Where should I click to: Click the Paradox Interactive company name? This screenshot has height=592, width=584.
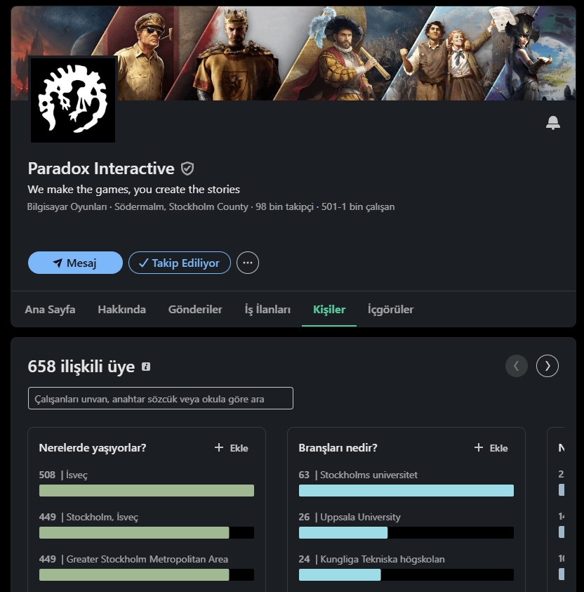pyautogui.click(x=101, y=169)
